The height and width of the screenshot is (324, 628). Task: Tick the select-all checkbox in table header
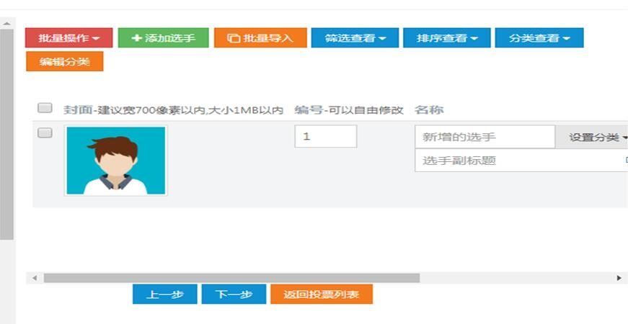tap(45, 108)
